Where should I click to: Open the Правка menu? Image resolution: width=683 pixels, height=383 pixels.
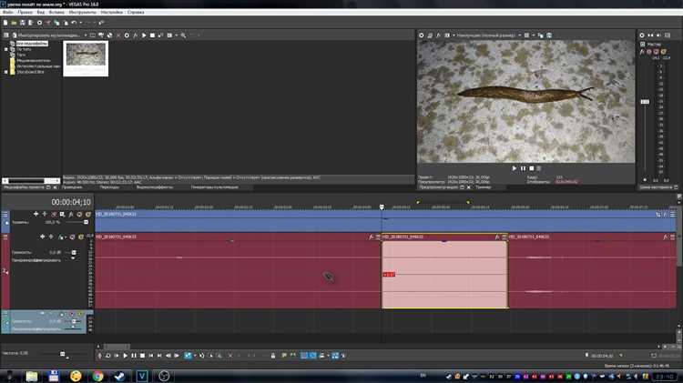(25, 12)
